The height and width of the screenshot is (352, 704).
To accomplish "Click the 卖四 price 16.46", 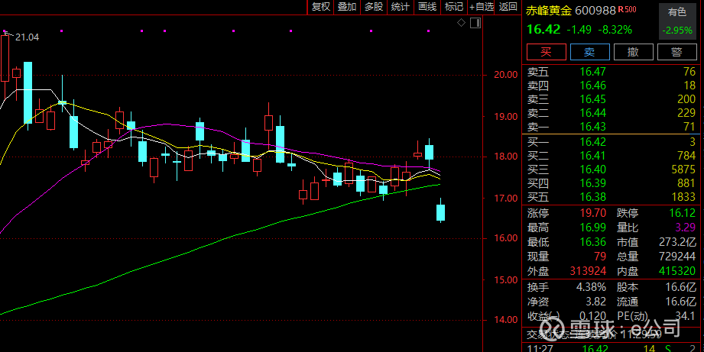I will click(592, 86).
